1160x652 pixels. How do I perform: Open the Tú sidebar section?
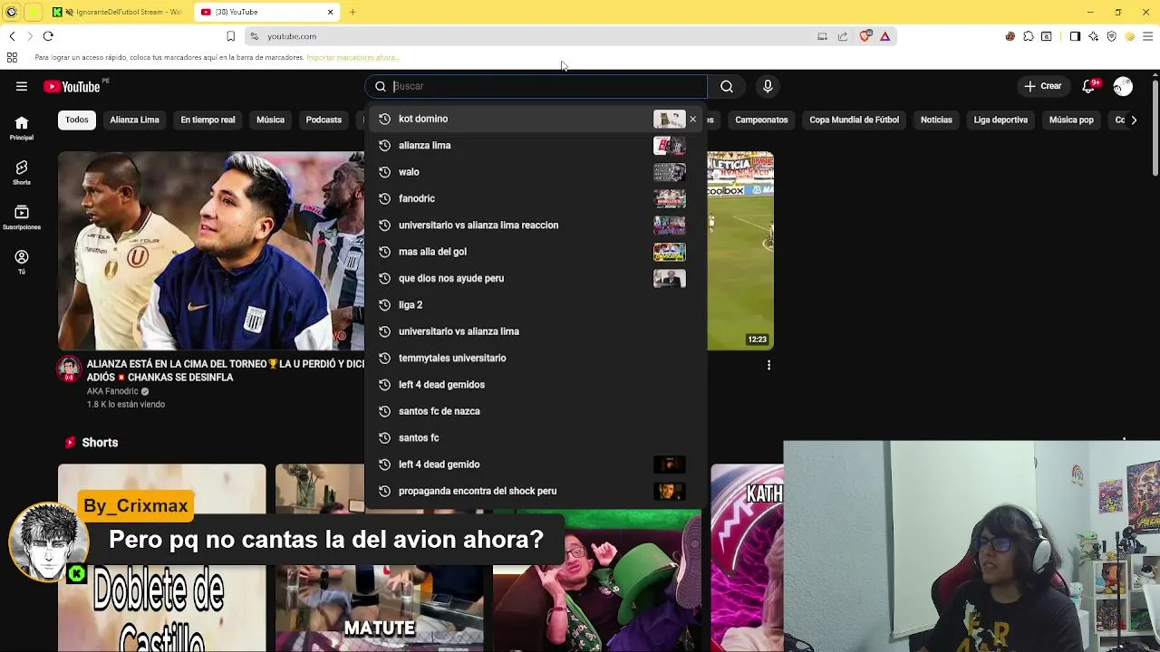coord(22,262)
